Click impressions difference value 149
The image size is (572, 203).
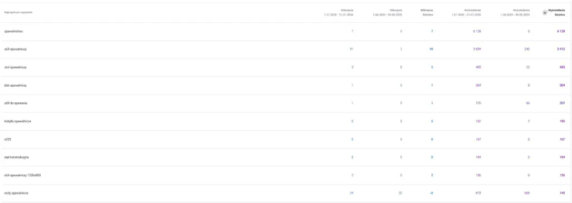(563, 193)
